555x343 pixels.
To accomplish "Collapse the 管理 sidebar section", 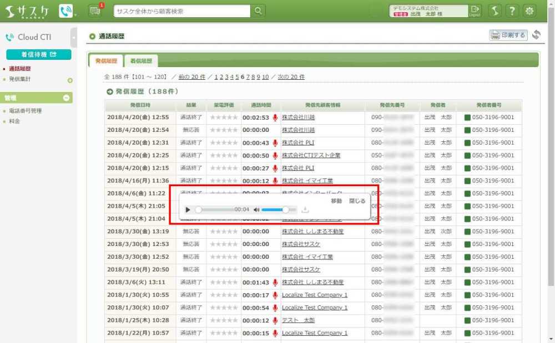I will tap(67, 98).
